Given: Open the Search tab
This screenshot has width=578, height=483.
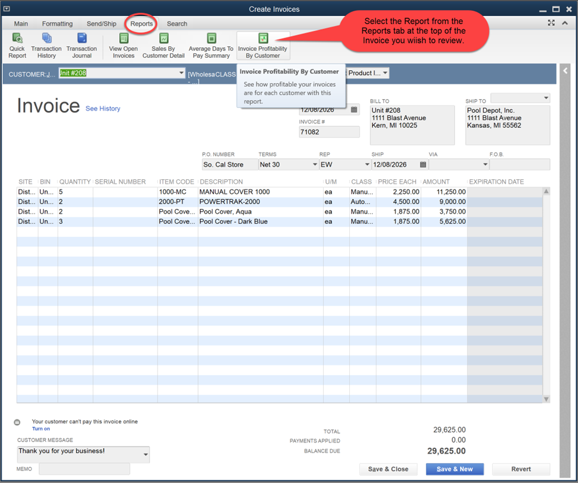Looking at the screenshot, I should [x=177, y=24].
